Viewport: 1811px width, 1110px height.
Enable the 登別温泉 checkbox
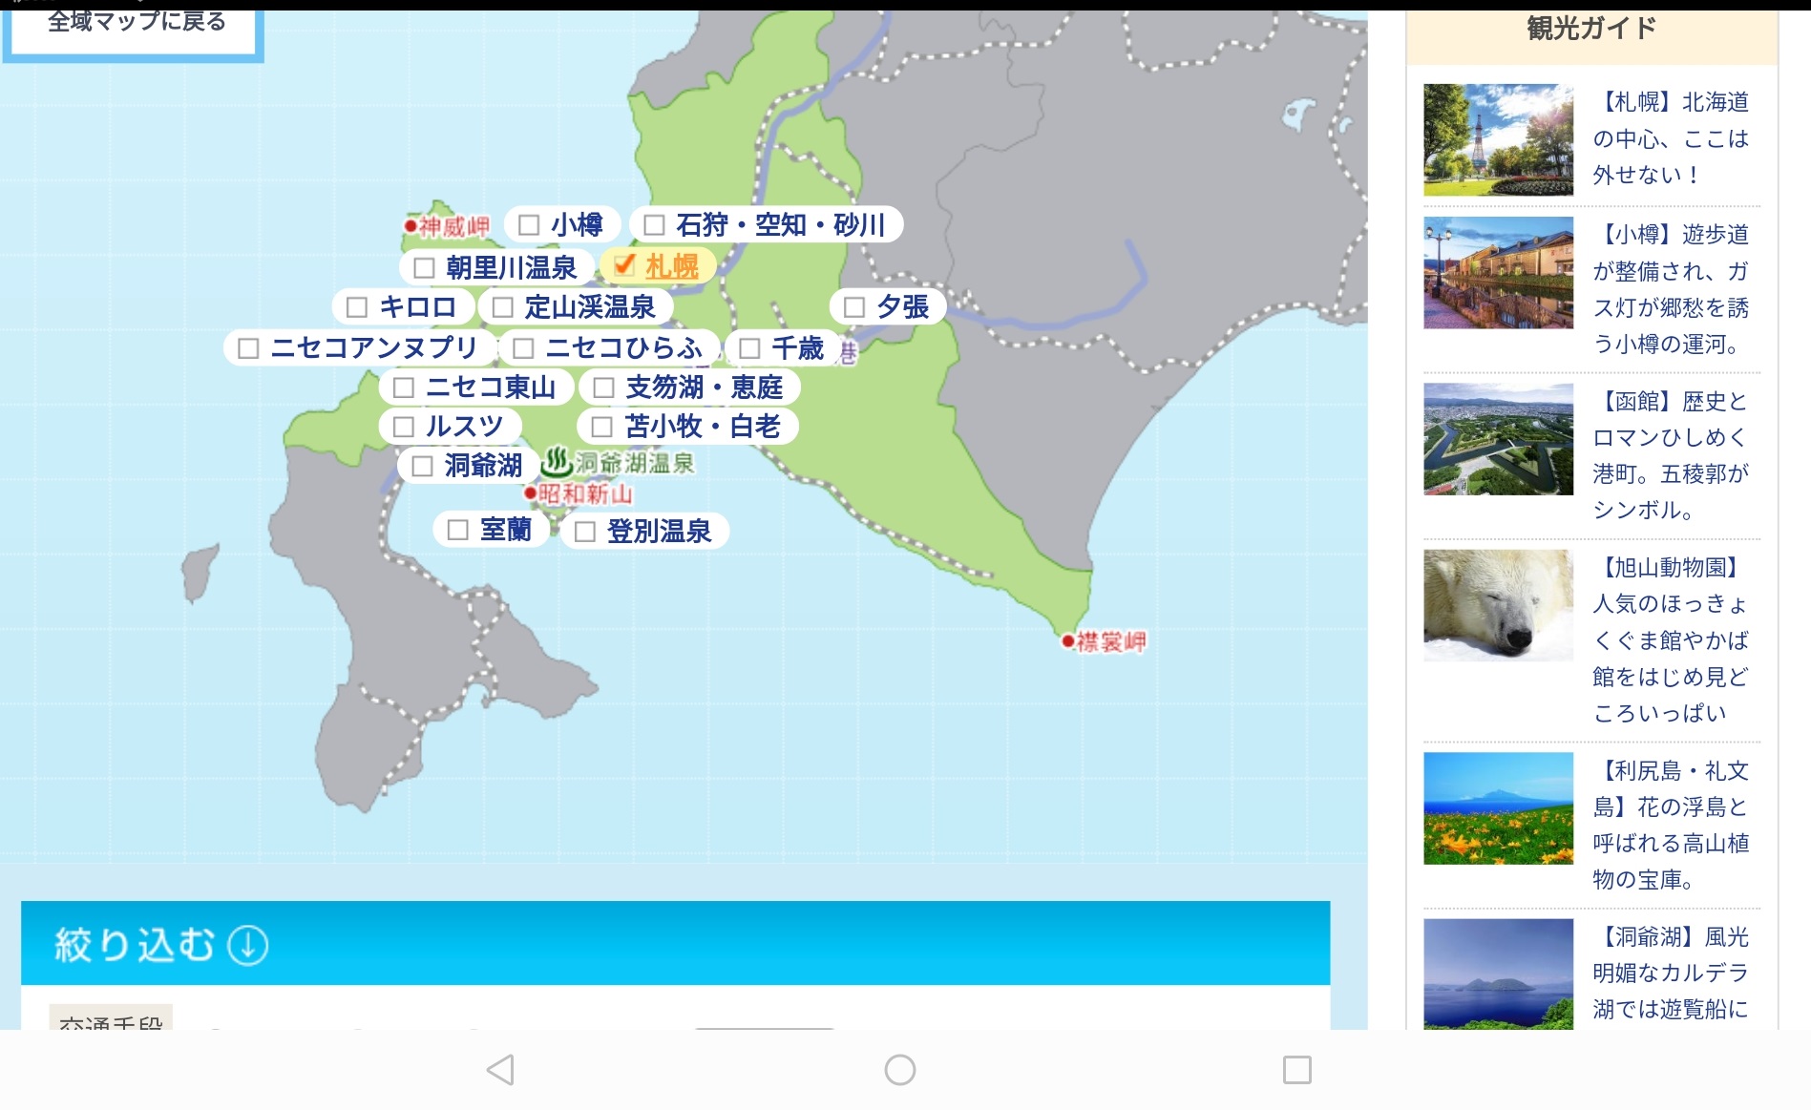584,532
